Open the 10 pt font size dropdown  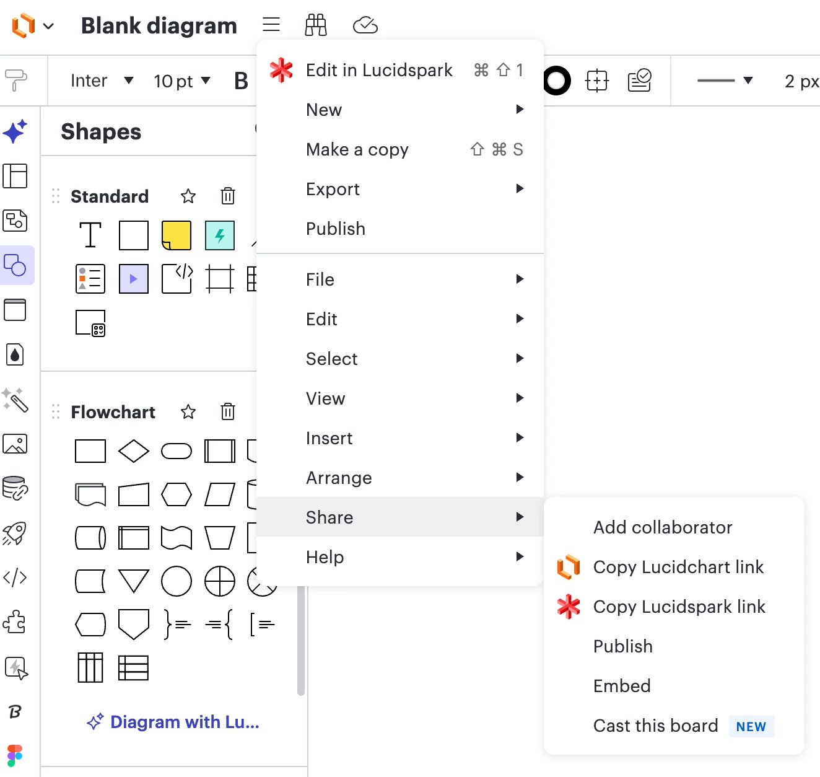point(182,81)
